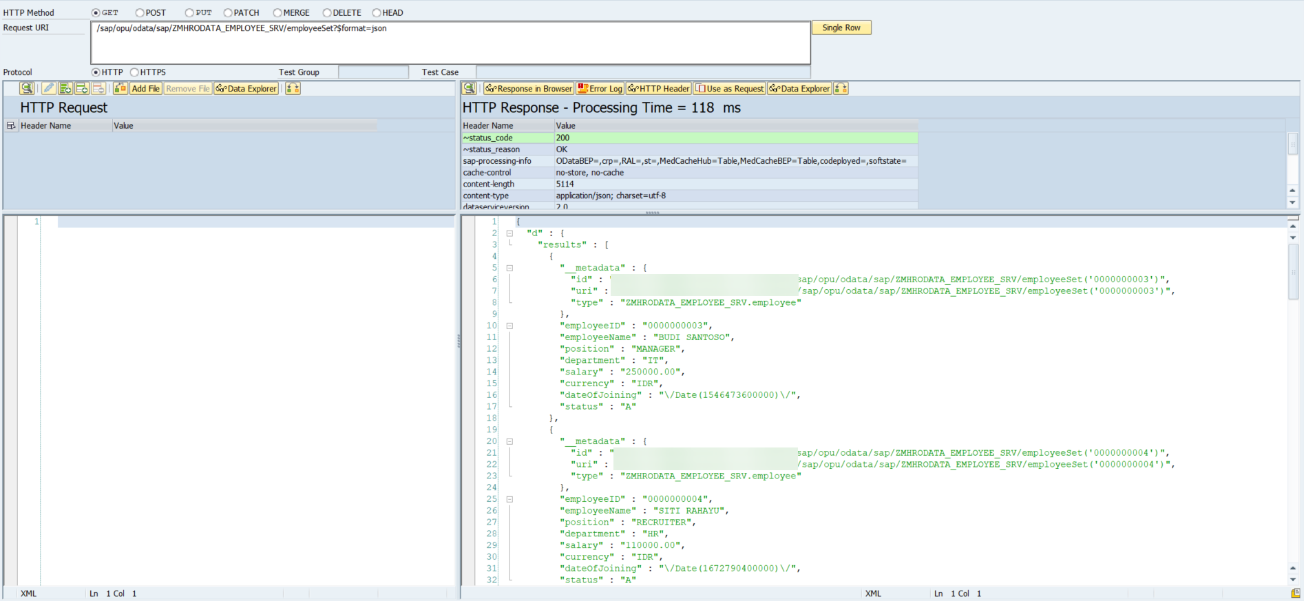This screenshot has width=1304, height=601.
Task: Click the insert header row icon
Action: pyautogui.click(x=82, y=89)
